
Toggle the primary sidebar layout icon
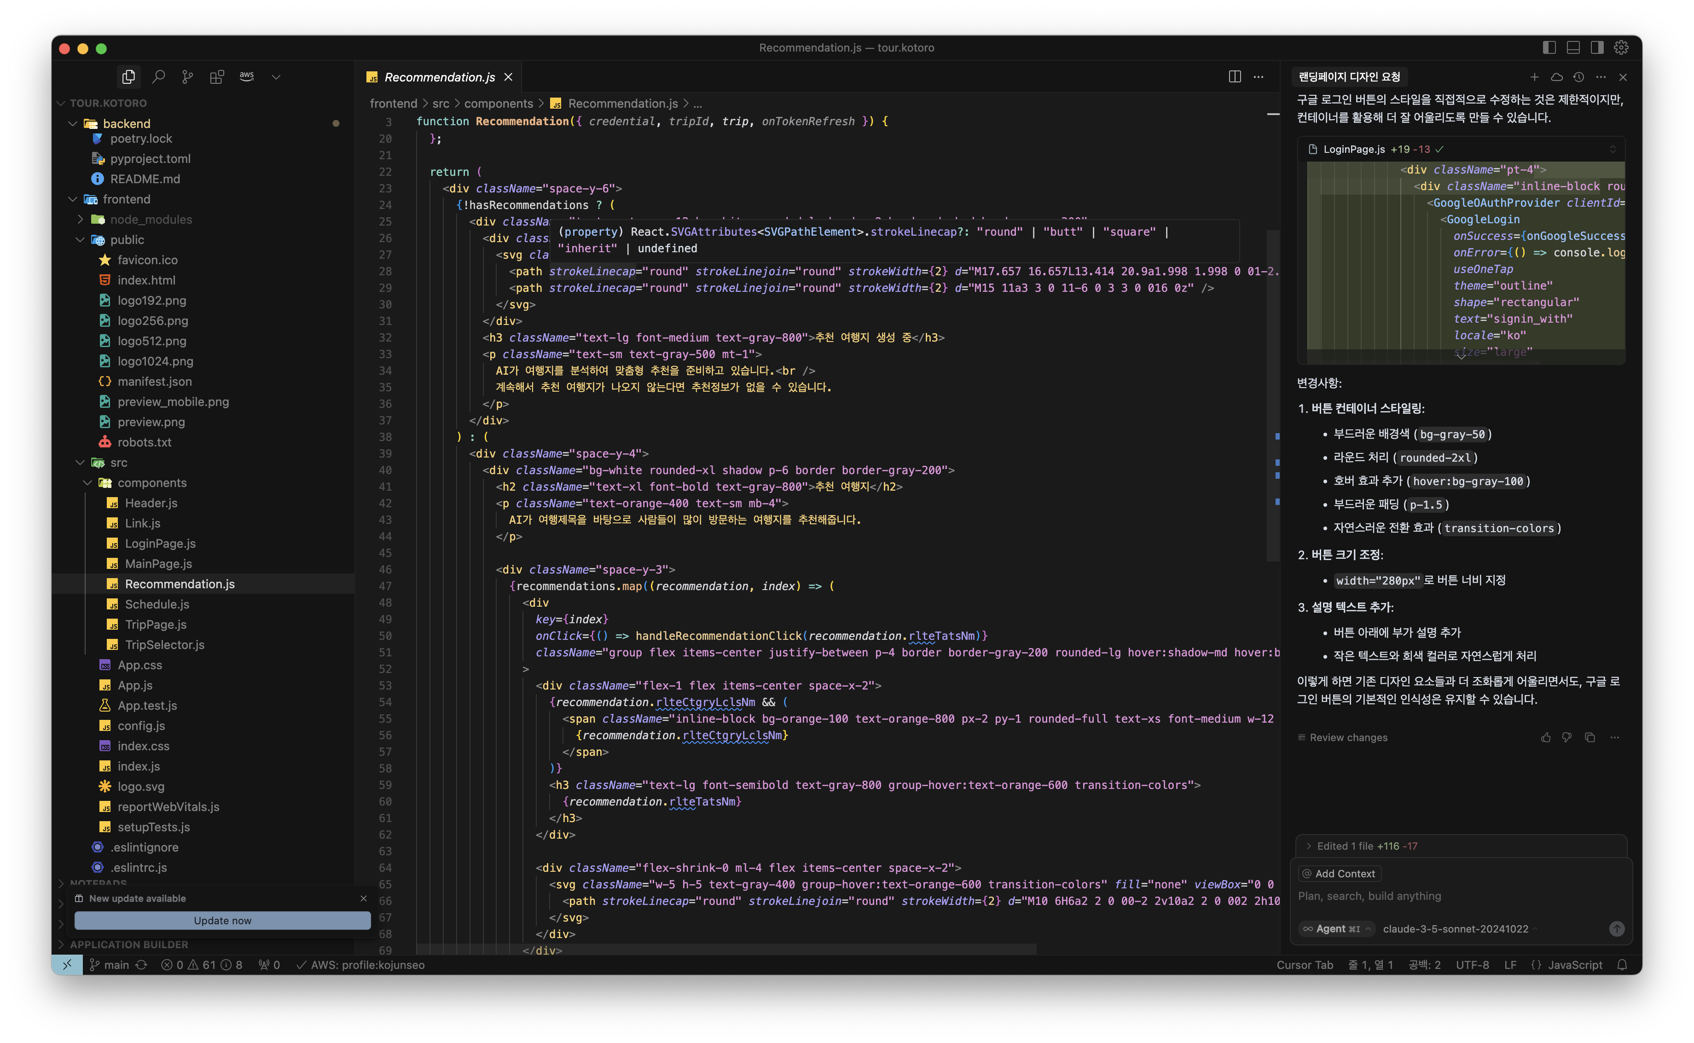[x=1549, y=47]
